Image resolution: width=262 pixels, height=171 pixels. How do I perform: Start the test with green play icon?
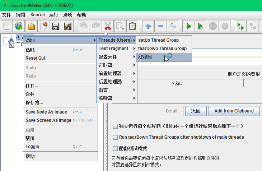coord(188,26)
